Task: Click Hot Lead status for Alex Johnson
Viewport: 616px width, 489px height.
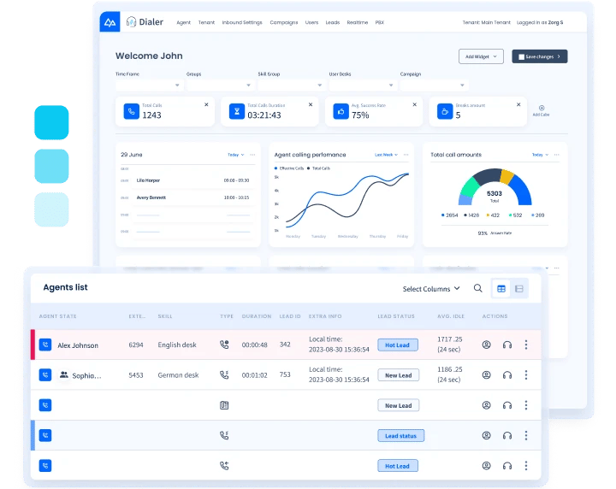Action: (x=398, y=345)
